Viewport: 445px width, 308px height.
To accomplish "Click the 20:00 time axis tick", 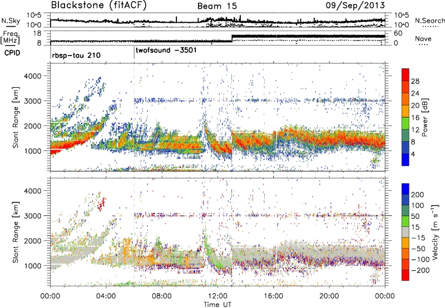I will click(x=329, y=296).
